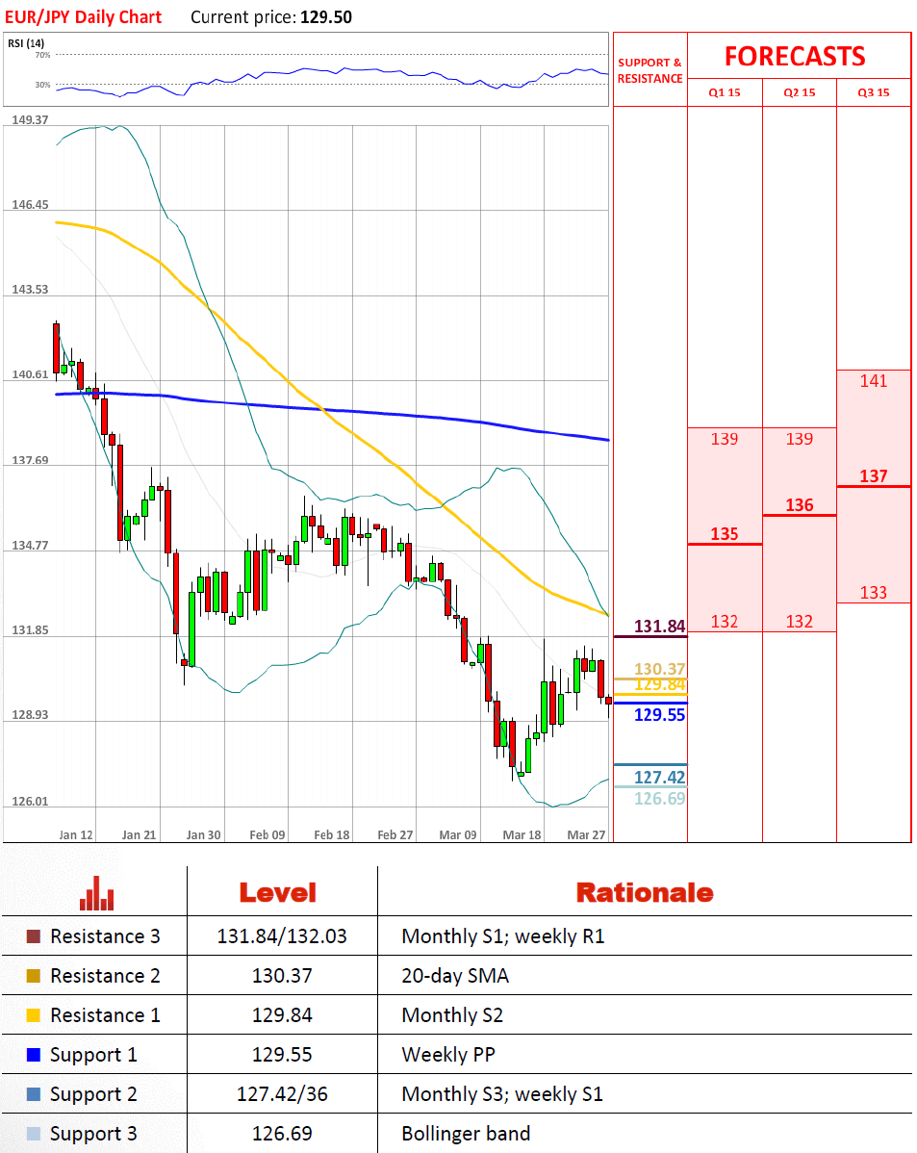Click the rationale Weekly PP
Image resolution: width=917 pixels, height=1153 pixels.
[448, 1055]
